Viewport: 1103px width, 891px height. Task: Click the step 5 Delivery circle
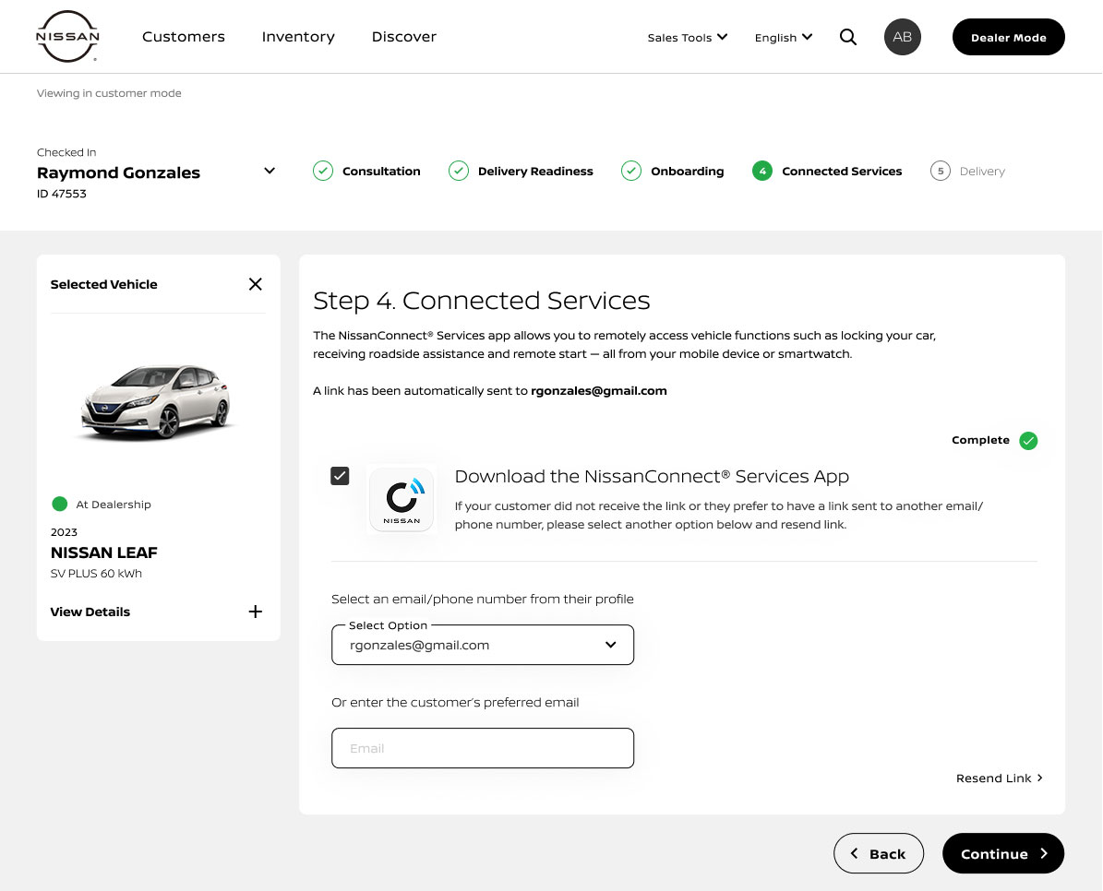tap(940, 171)
